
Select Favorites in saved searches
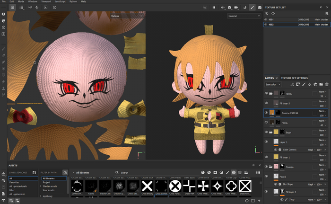point(14,182)
